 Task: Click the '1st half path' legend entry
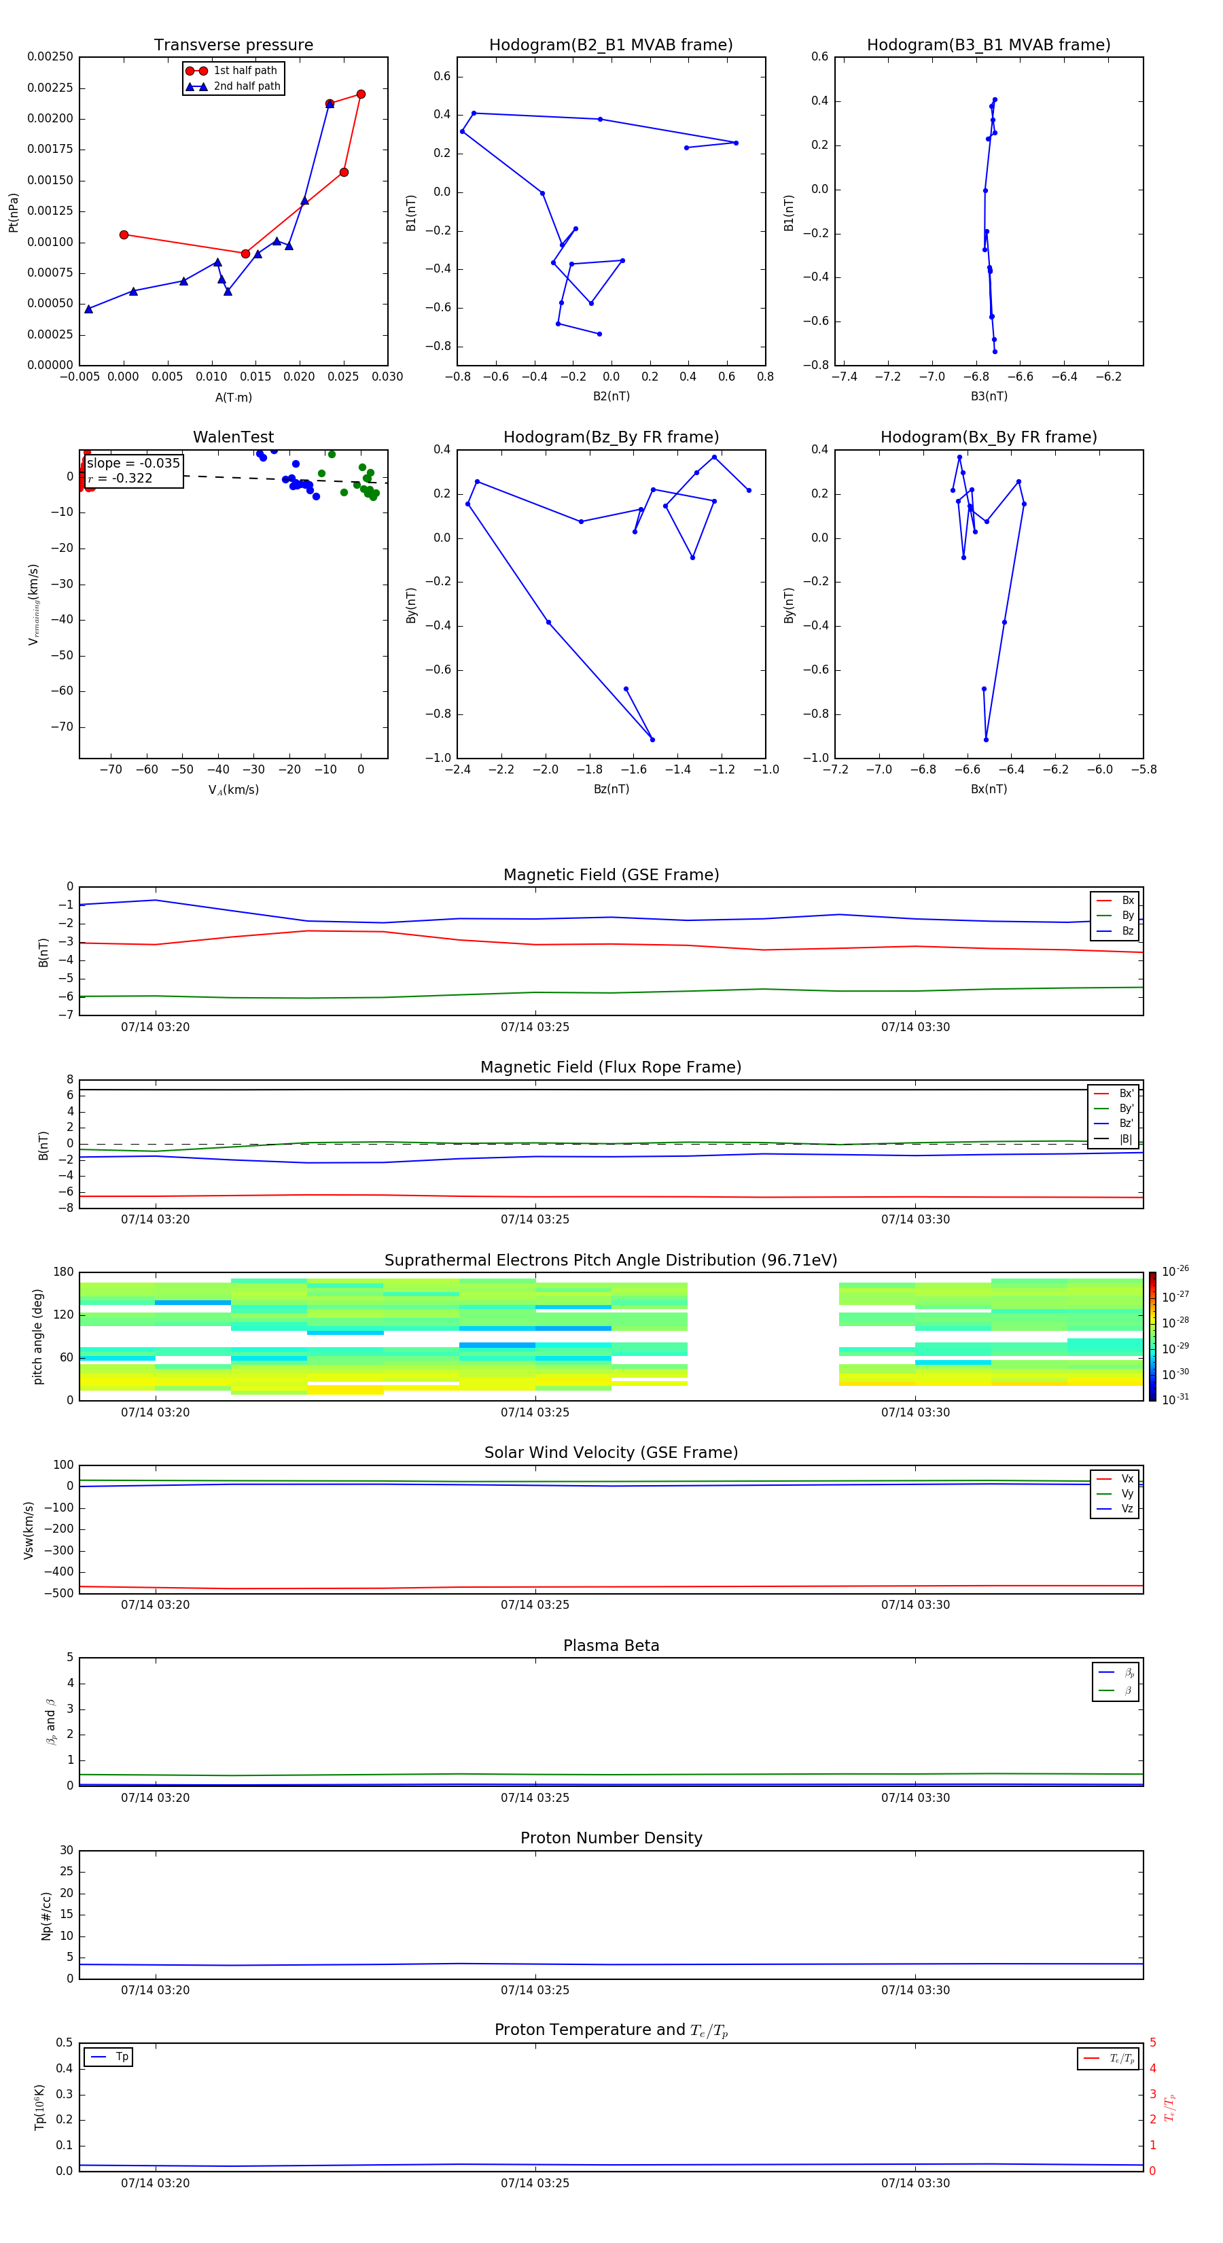(232, 71)
